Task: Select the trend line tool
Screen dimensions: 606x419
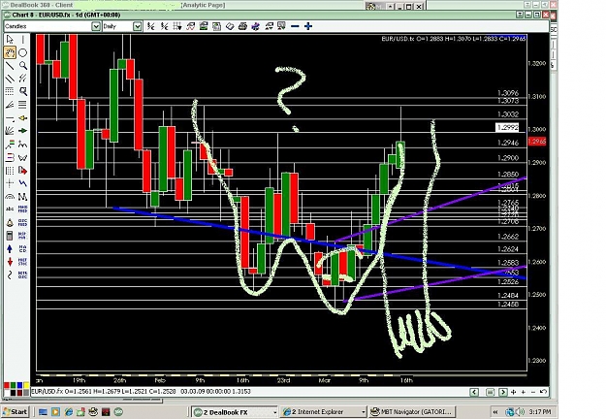Action: coord(10,66)
